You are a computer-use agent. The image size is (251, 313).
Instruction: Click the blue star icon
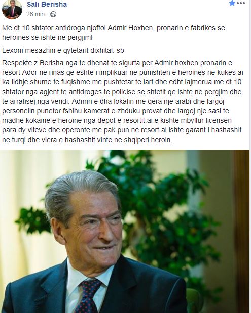(232, 3)
